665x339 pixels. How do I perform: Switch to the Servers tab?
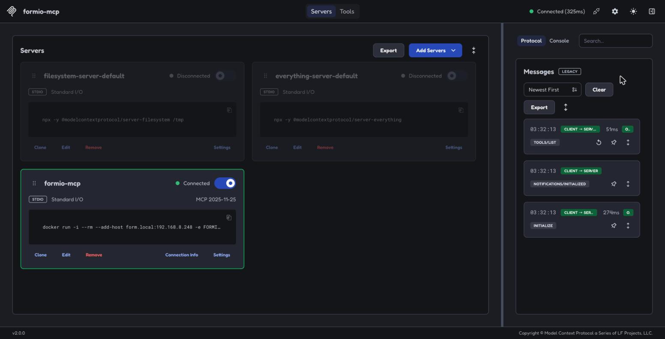click(321, 12)
